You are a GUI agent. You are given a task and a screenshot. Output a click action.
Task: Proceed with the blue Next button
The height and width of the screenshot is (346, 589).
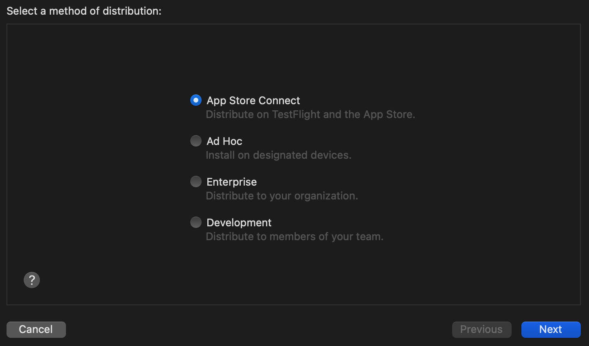[x=551, y=329]
